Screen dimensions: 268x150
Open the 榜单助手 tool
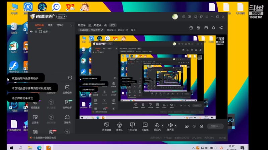pos(67,104)
